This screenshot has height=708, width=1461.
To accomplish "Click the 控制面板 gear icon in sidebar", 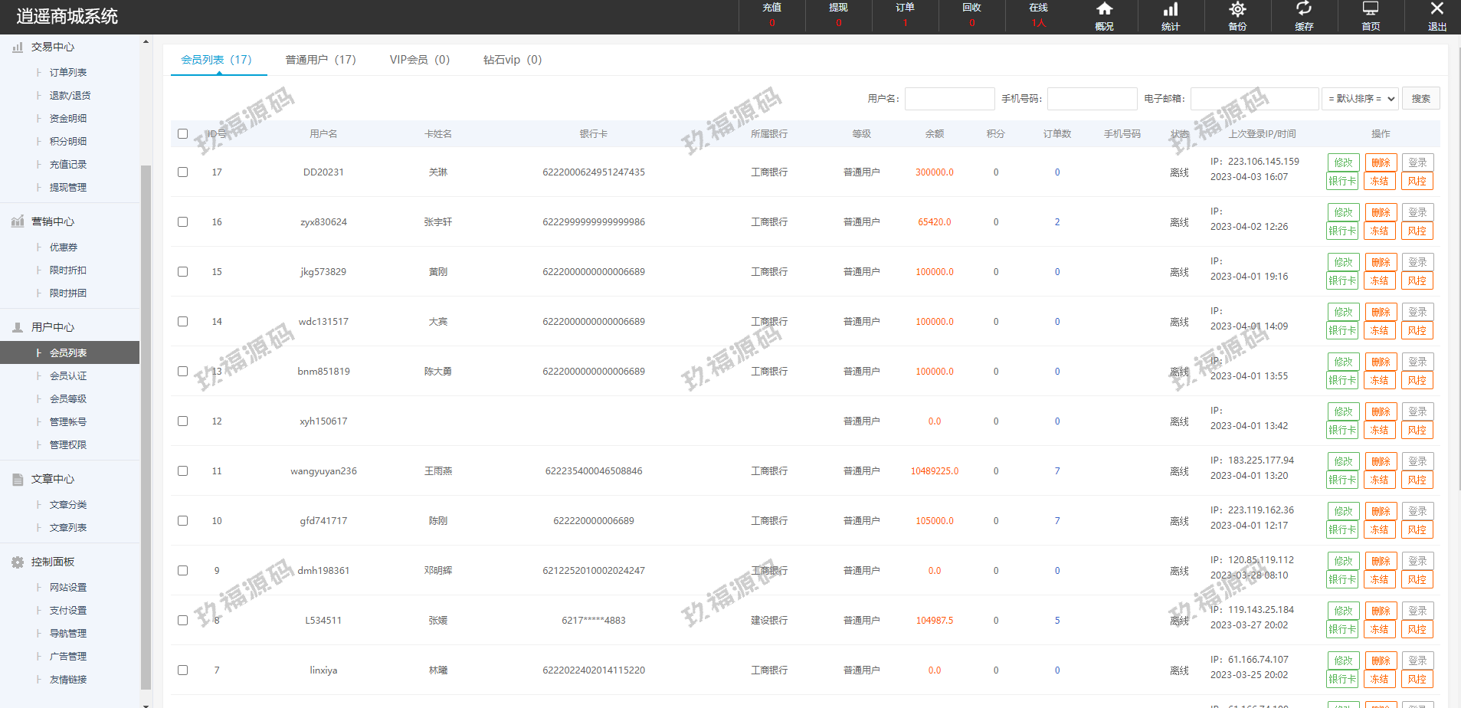I will (x=18, y=562).
